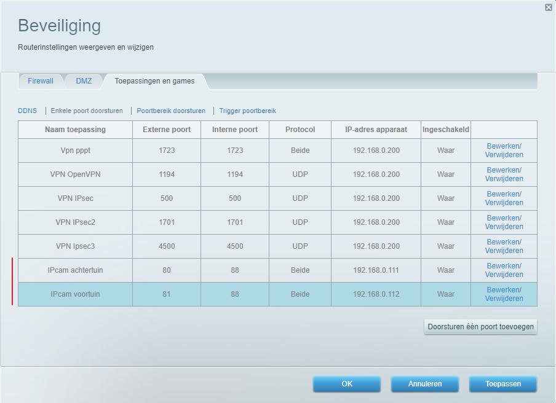
Task: Click the Interne poort column header
Action: click(x=235, y=130)
